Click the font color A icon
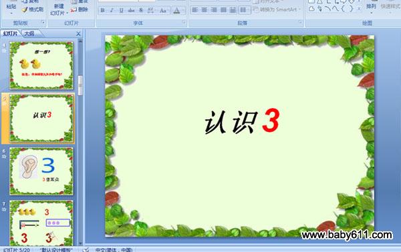401x252 pixels. [x=176, y=11]
